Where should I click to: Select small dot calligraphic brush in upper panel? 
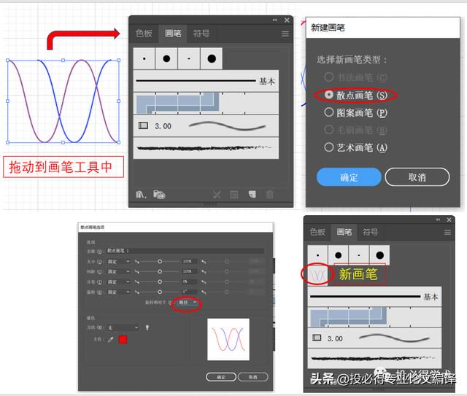coord(144,58)
